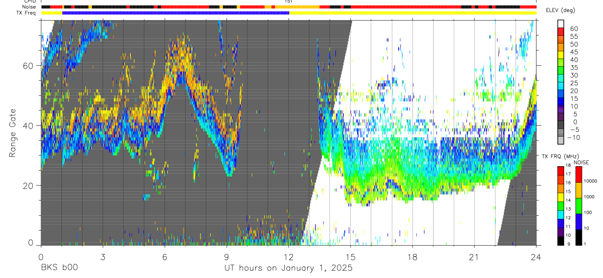603x278 pixels.
Task: Click the "NOISE" legend title
Action: coord(581,162)
